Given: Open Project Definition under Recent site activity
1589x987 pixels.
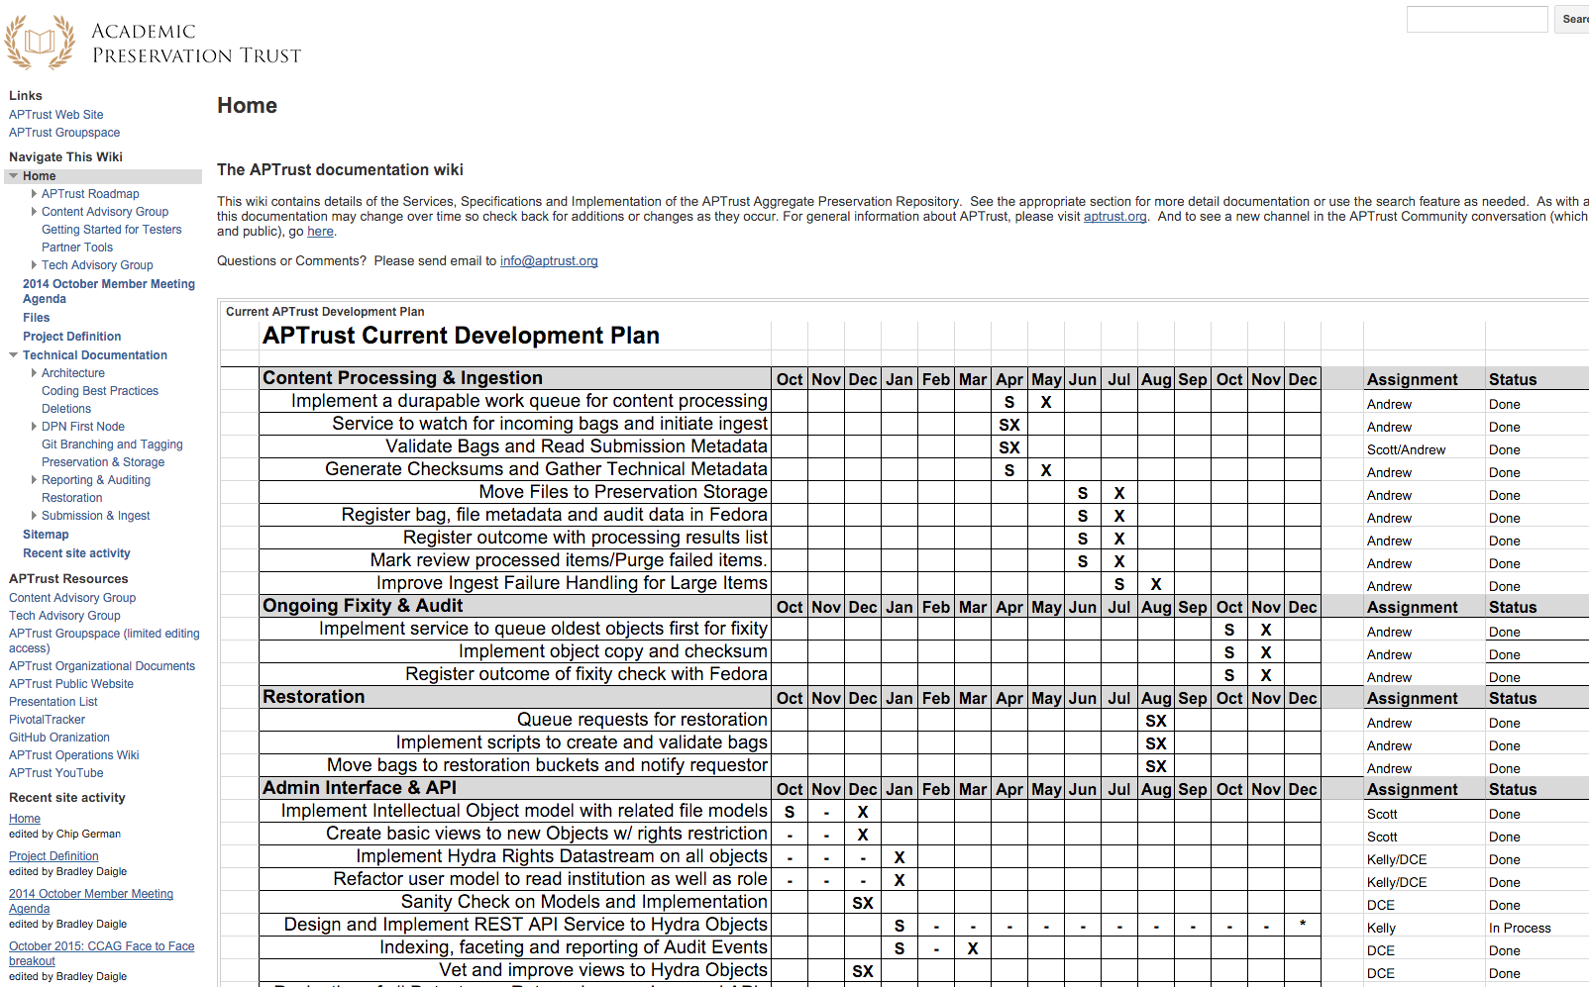Looking at the screenshot, I should coord(53,856).
